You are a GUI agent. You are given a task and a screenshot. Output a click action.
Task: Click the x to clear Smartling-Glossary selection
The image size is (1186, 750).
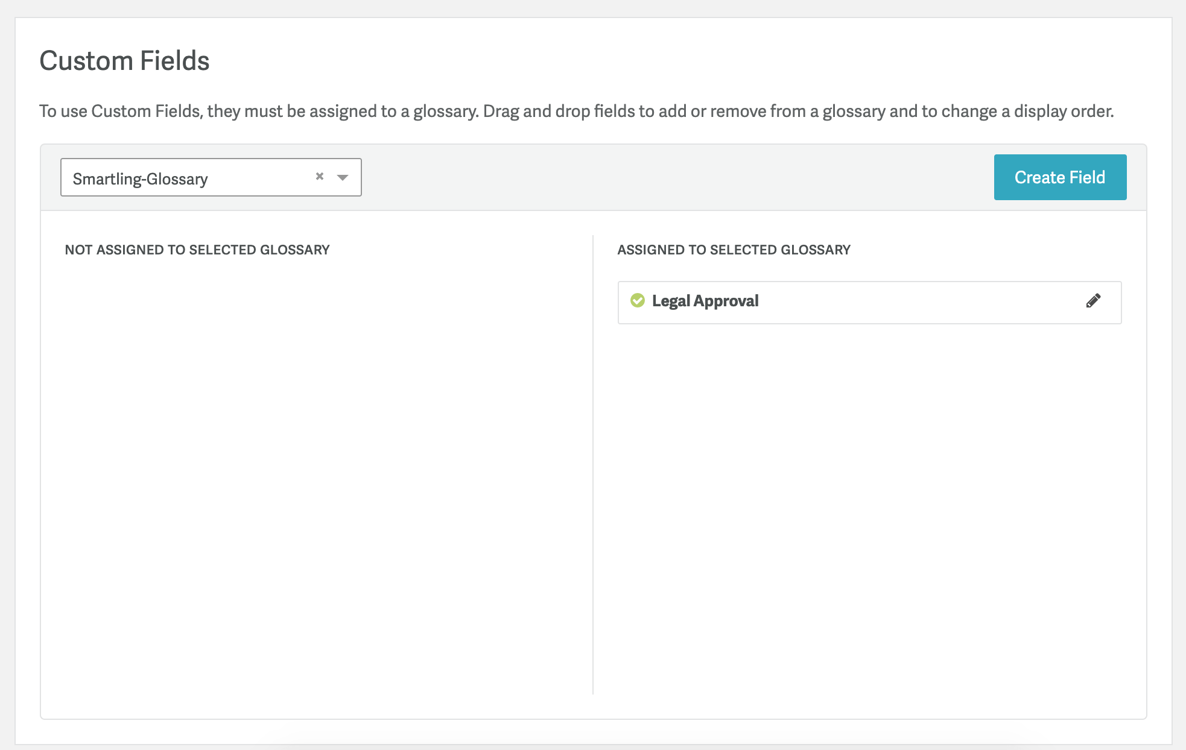[x=319, y=176]
